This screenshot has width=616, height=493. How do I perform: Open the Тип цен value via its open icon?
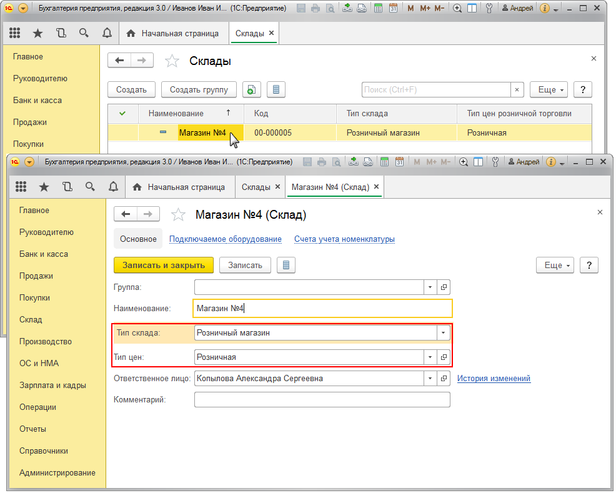(x=444, y=357)
